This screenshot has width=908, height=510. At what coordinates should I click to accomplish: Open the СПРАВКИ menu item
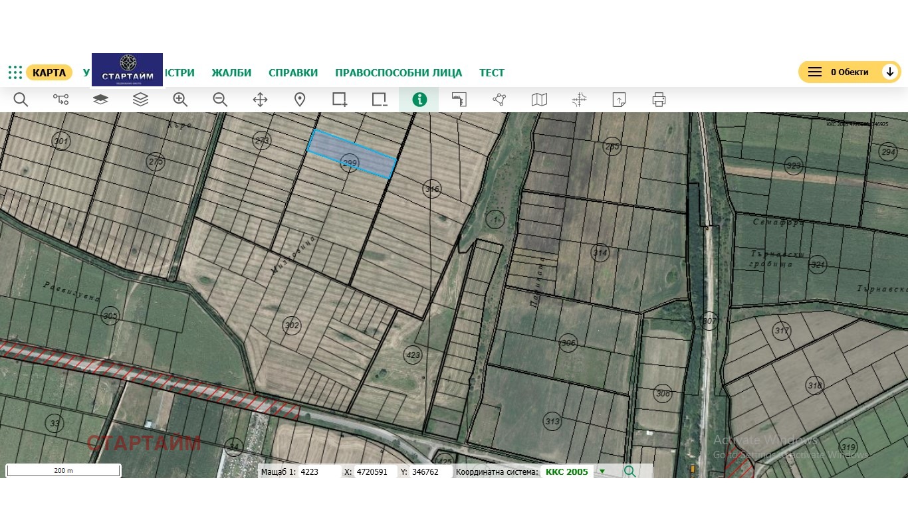293,72
